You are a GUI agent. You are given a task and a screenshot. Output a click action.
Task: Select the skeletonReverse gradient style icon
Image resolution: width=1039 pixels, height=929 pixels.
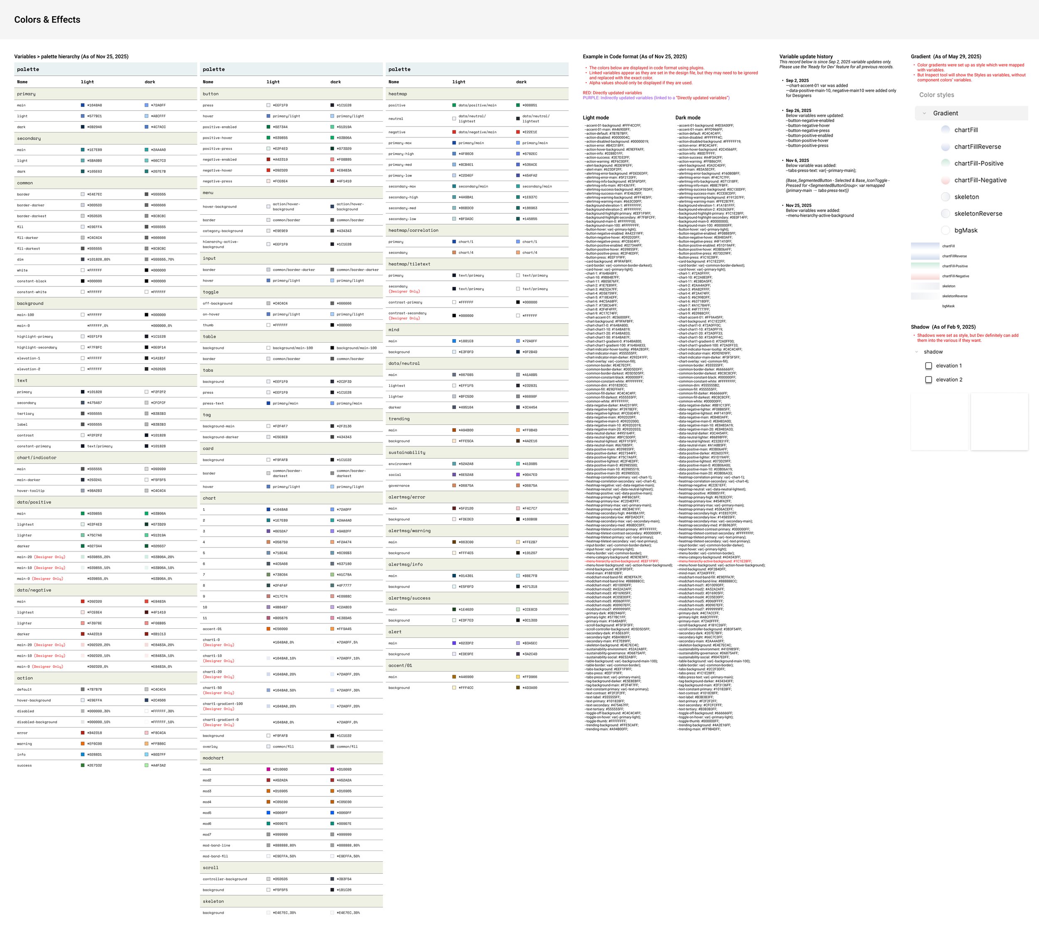click(x=945, y=213)
